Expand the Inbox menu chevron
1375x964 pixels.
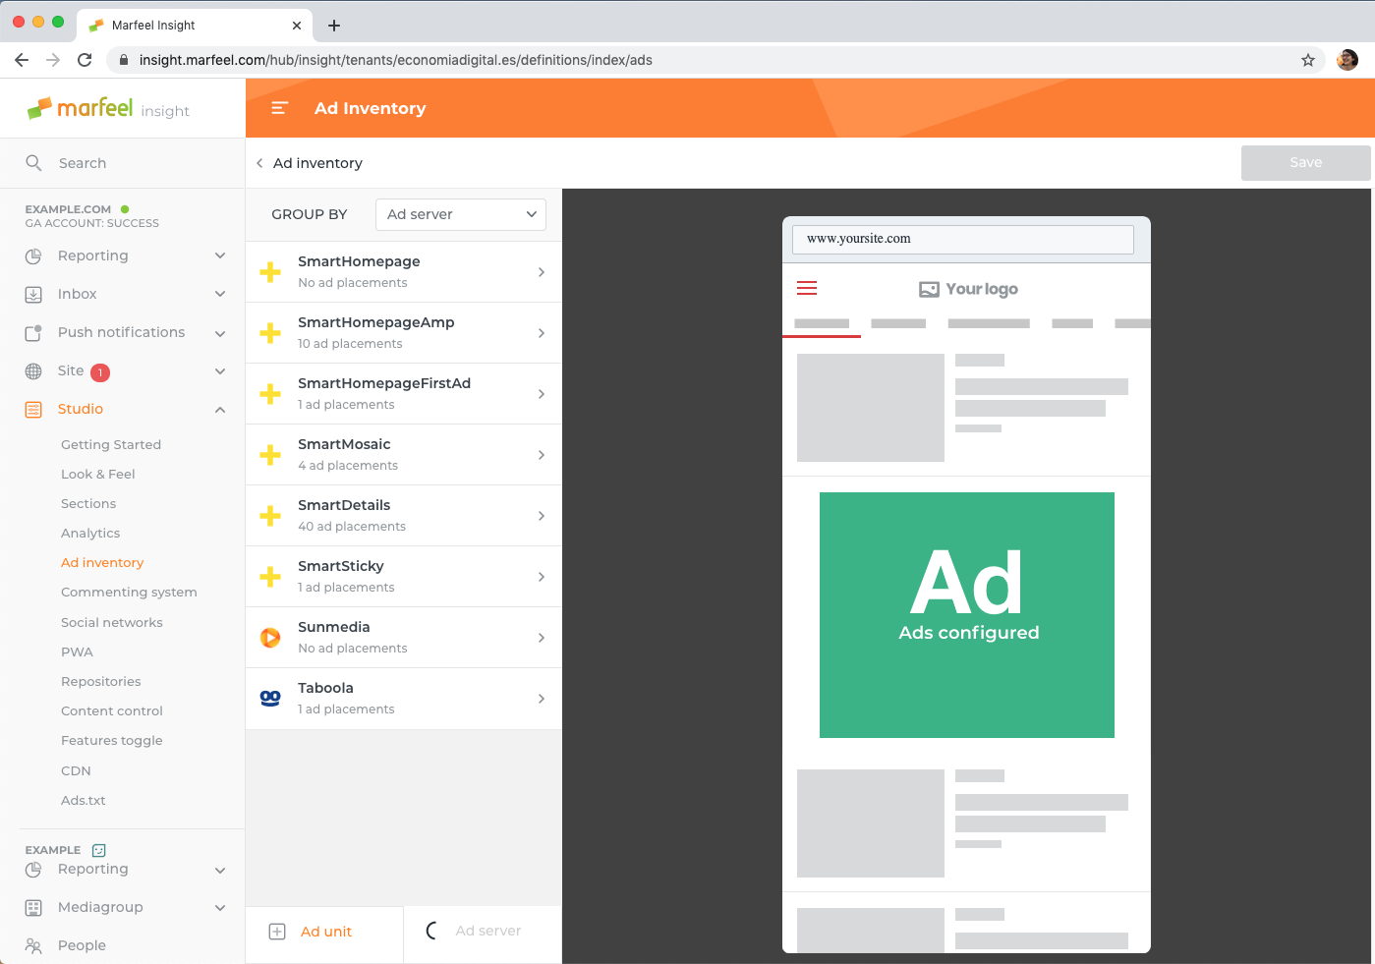point(220,294)
